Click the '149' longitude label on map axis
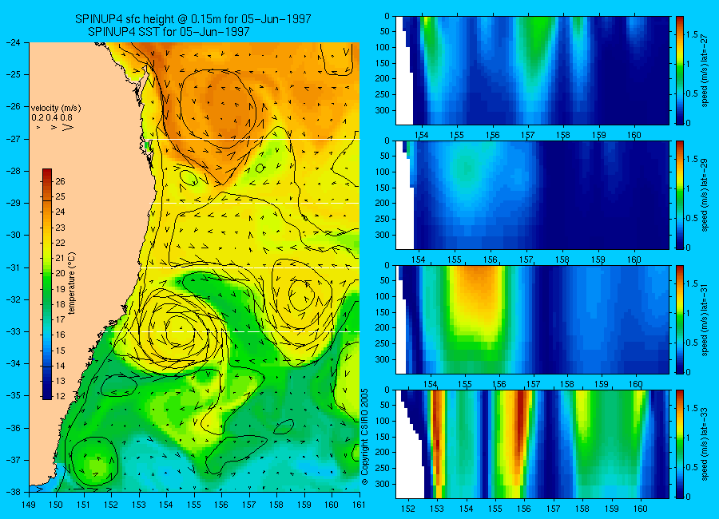 29,505
